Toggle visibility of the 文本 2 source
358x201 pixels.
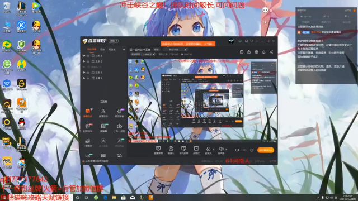[84, 61]
